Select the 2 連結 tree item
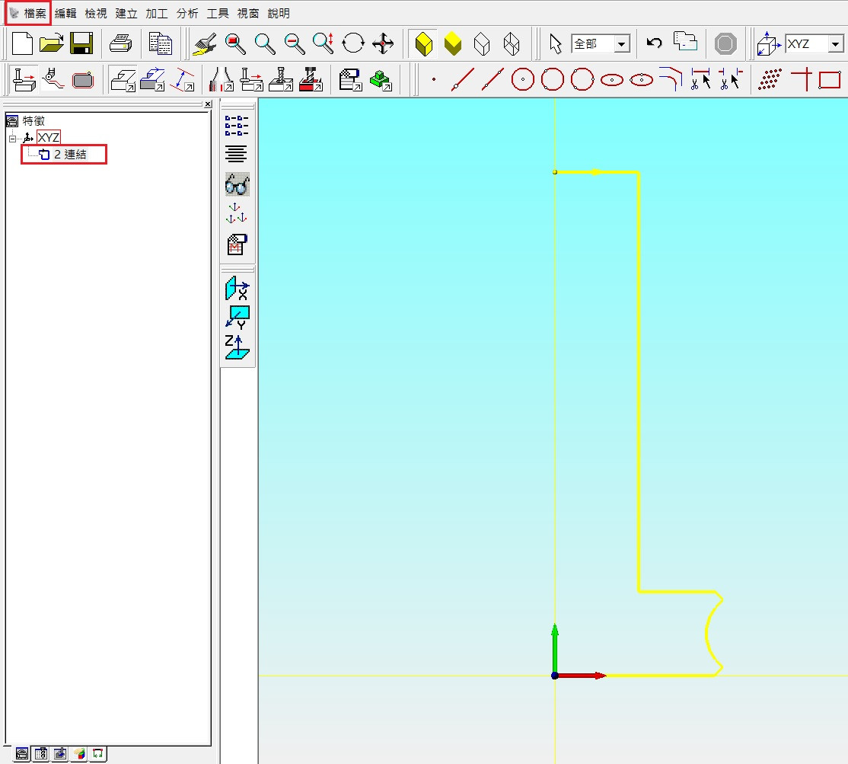This screenshot has width=848, height=764. (x=69, y=155)
